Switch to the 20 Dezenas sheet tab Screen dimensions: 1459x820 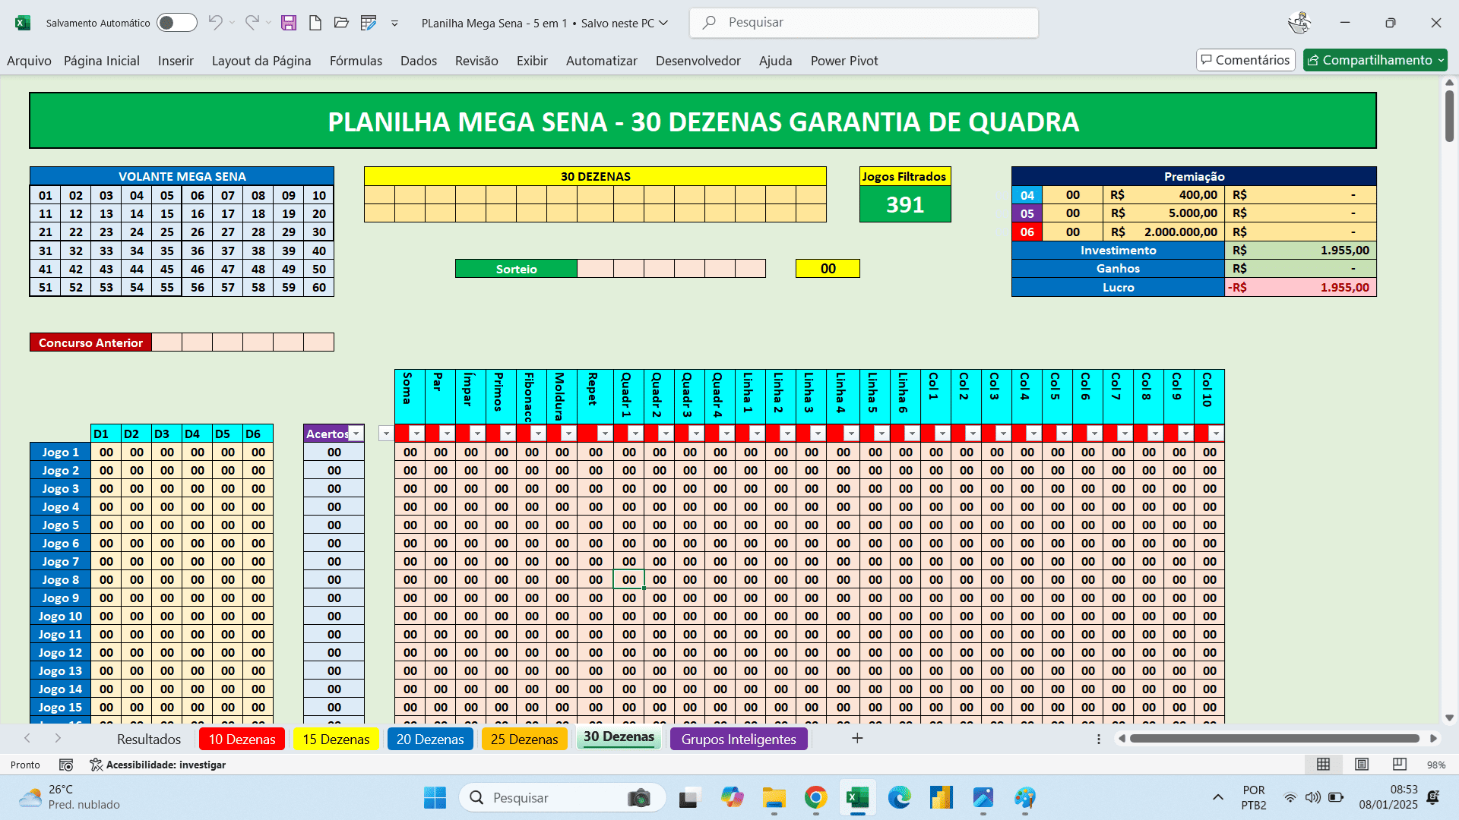coord(430,739)
